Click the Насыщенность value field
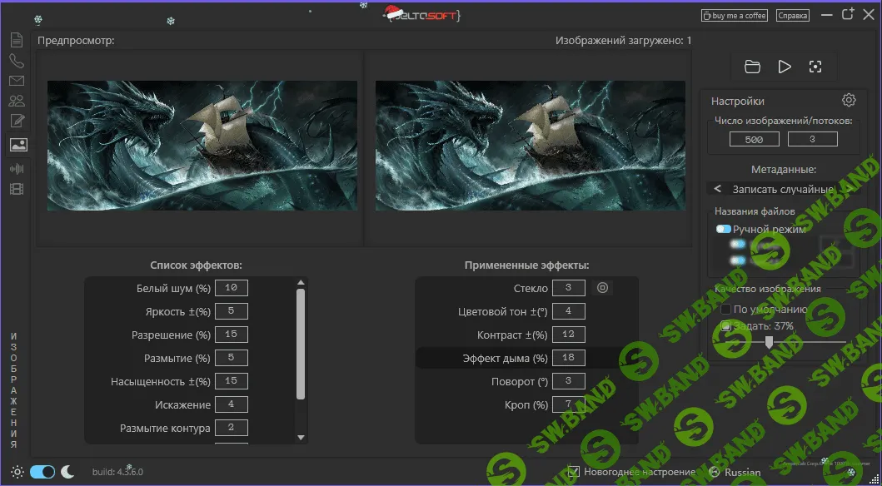 point(232,381)
